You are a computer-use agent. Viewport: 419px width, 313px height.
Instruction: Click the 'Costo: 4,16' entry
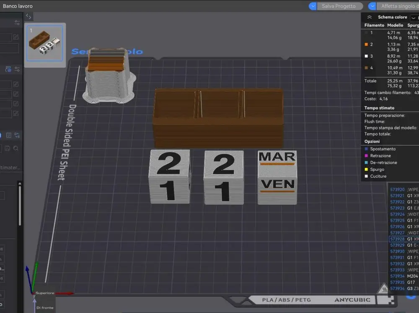(x=376, y=99)
